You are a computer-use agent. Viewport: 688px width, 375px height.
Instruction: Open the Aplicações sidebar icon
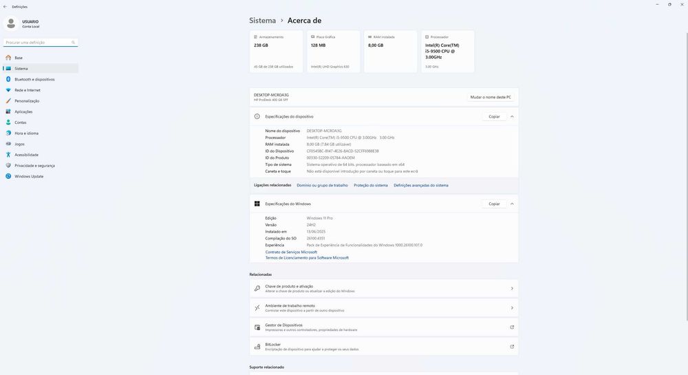[x=8, y=111]
